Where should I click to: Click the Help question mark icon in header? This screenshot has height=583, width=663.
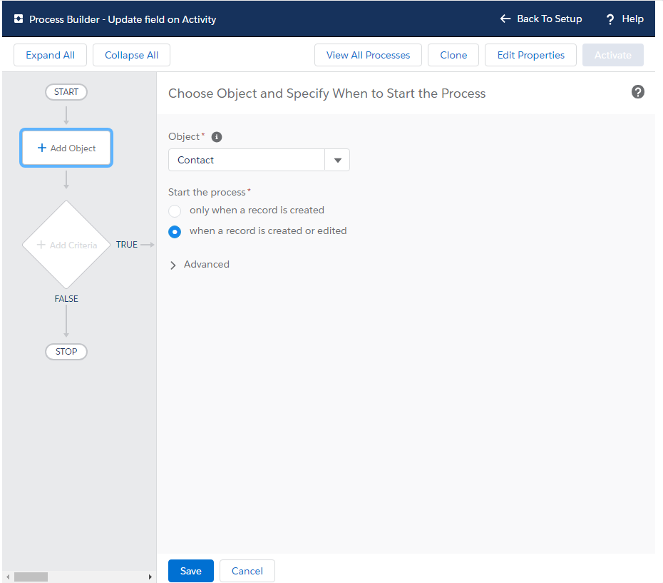click(610, 19)
